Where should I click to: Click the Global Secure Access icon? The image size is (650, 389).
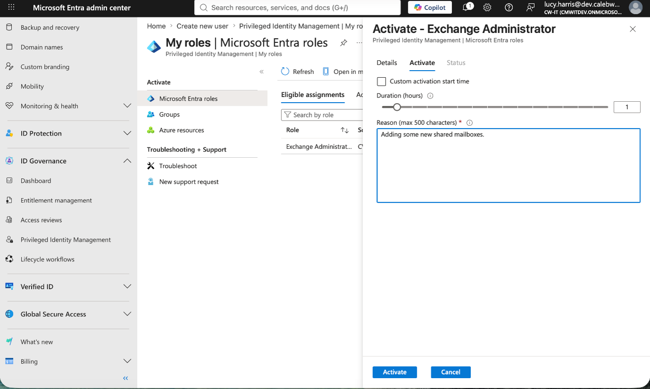(9, 314)
